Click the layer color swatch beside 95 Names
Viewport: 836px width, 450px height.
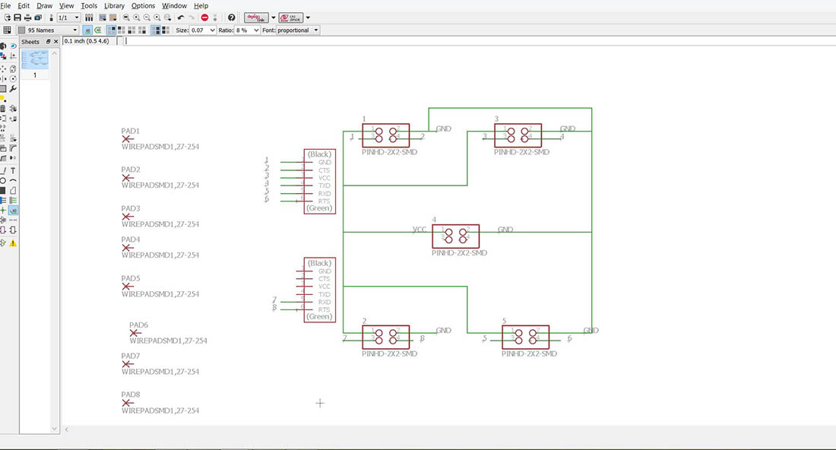[x=21, y=30]
